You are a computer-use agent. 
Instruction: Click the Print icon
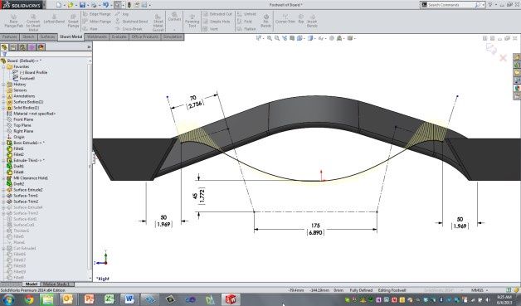click(94, 5)
